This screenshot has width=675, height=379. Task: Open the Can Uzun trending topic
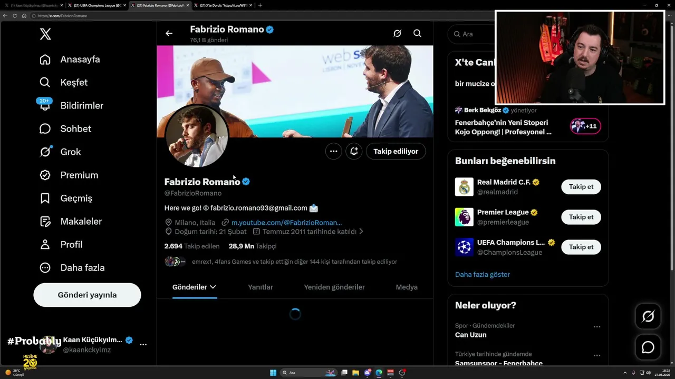(x=471, y=335)
